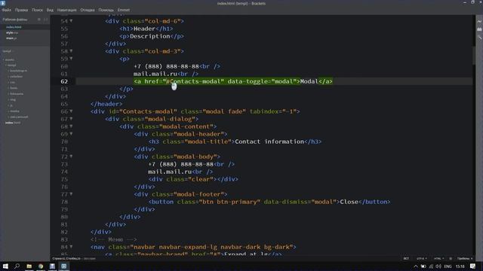Open the Вид menu

click(x=50, y=10)
